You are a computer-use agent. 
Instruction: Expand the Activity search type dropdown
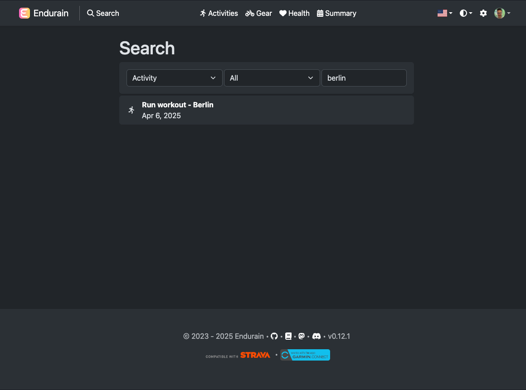(x=175, y=78)
